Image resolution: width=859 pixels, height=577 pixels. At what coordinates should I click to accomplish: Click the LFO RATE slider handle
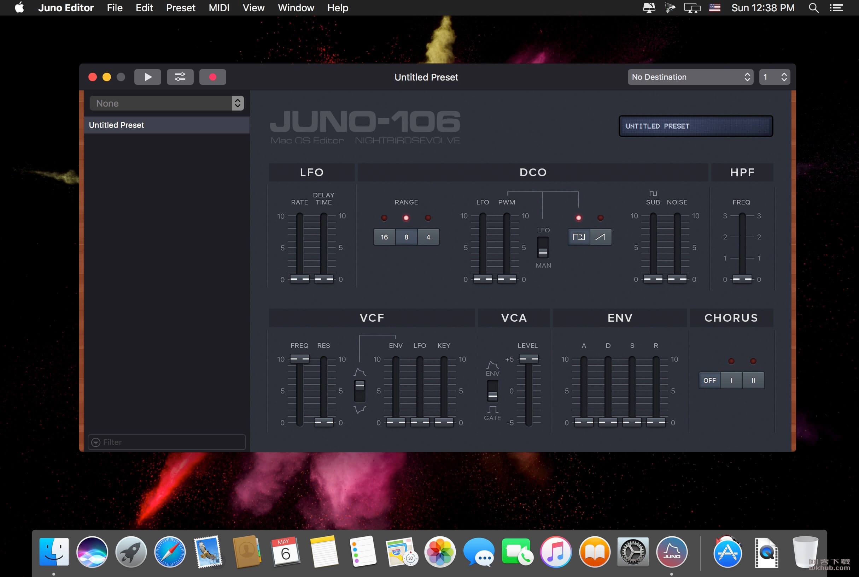click(299, 279)
